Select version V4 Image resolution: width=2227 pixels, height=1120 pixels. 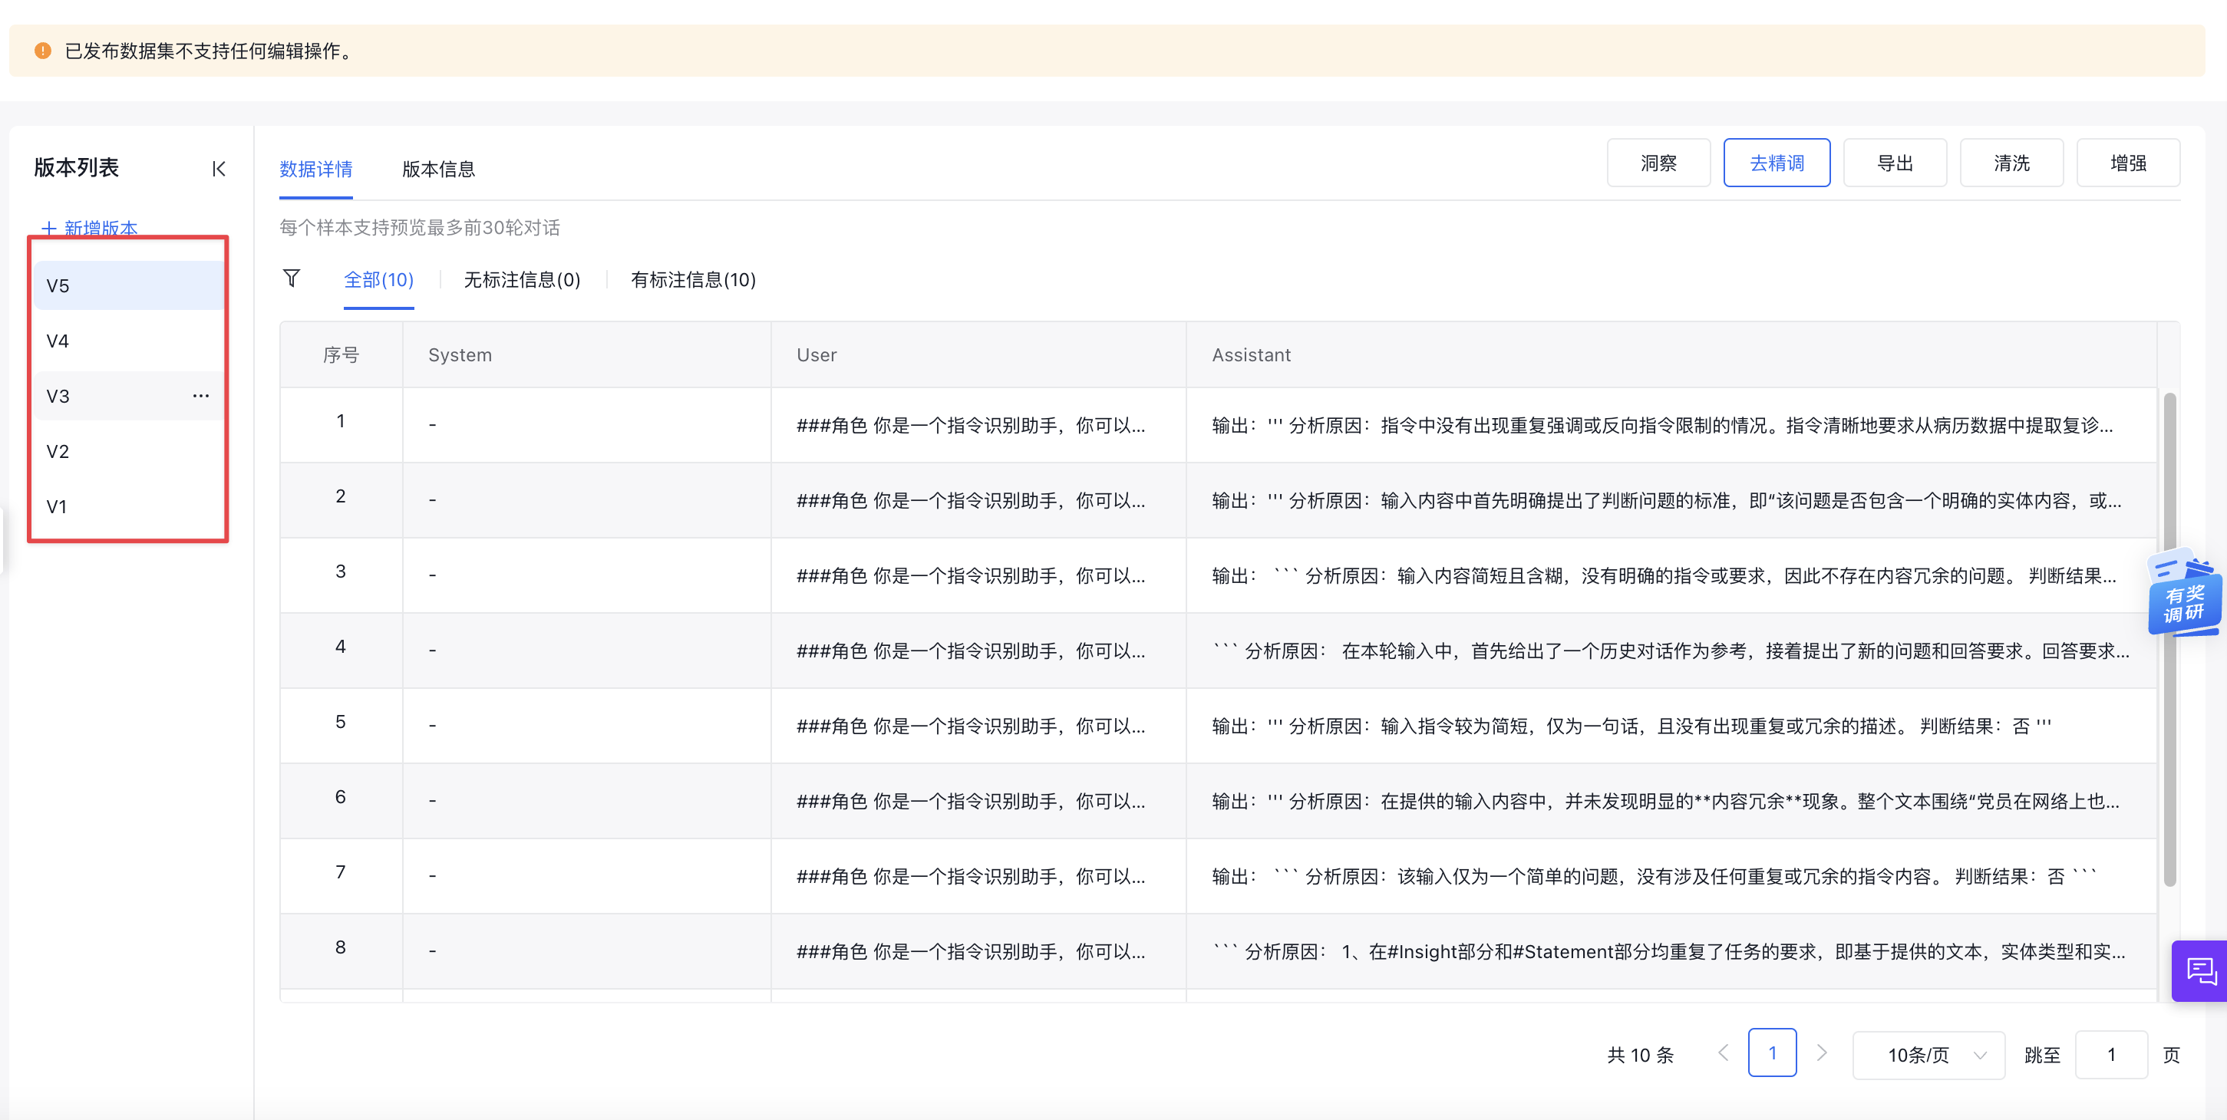129,341
